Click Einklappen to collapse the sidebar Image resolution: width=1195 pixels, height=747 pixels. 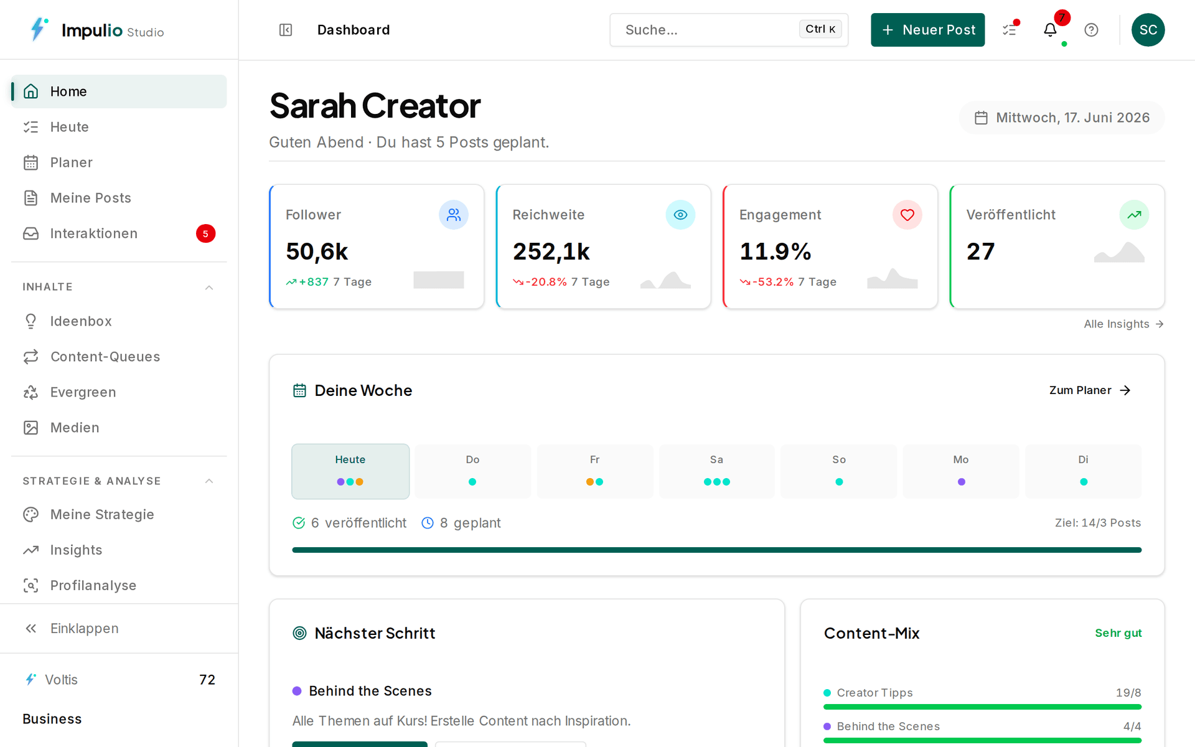point(119,629)
